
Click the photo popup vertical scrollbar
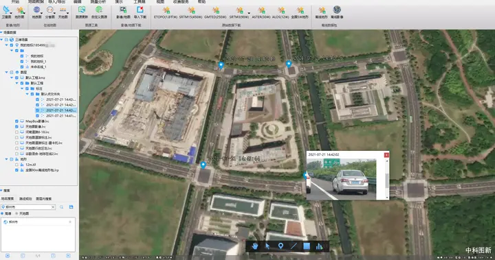click(x=387, y=180)
